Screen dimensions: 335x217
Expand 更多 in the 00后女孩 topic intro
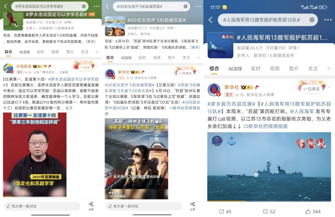(x=195, y=47)
